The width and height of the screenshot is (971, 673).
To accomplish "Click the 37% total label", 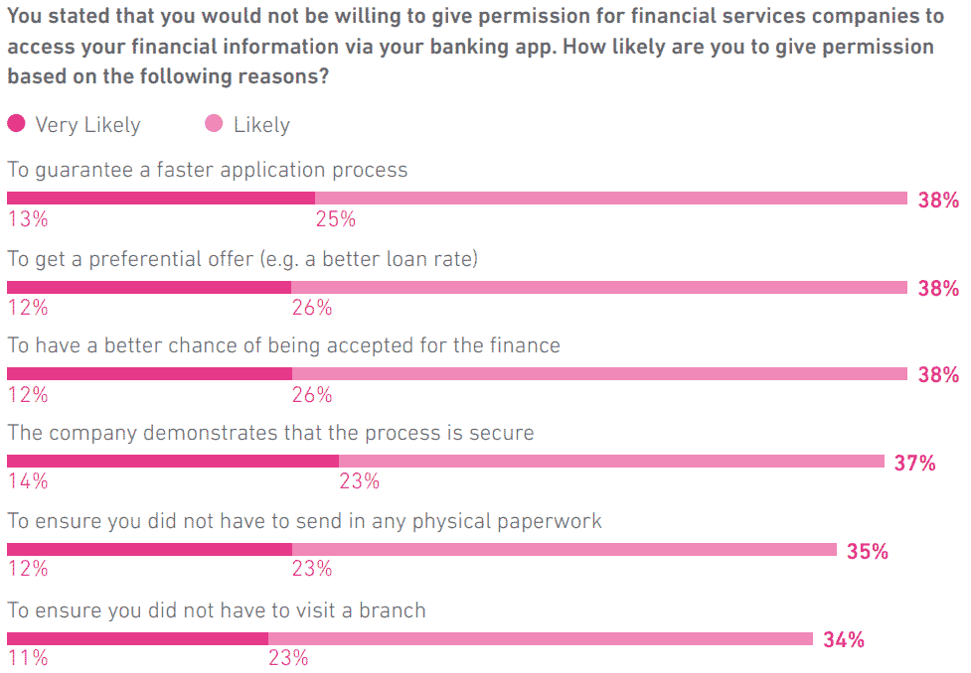I will click(x=914, y=463).
